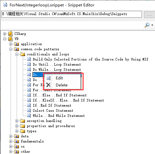Click the snippet icon for Select Case Statement

tap(29, 110)
